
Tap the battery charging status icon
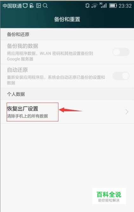31,6
